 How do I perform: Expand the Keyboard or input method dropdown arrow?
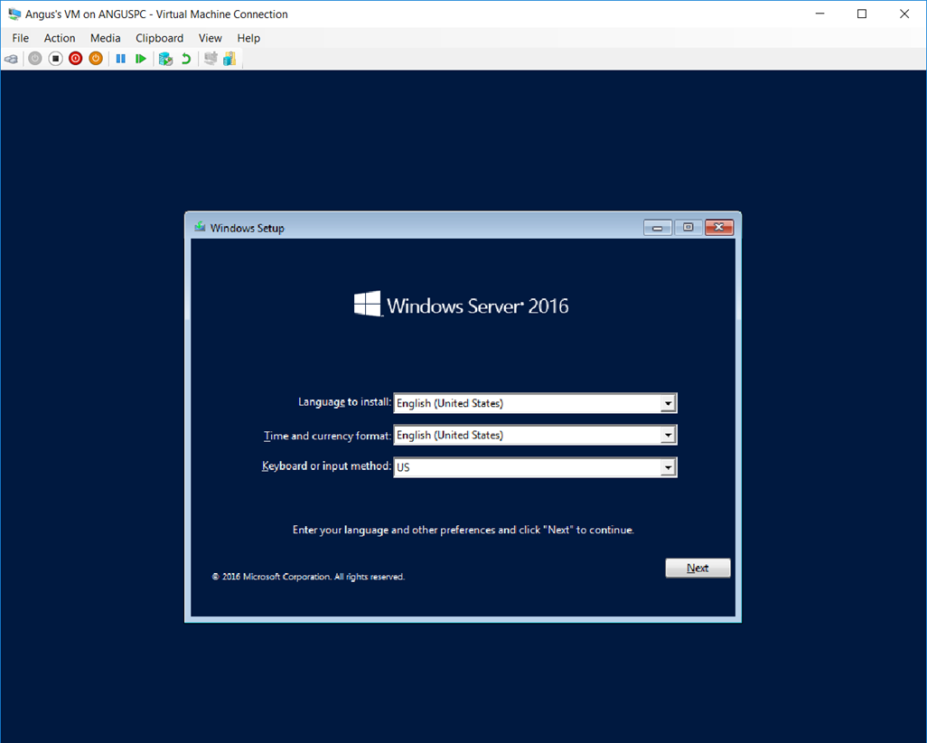pos(668,467)
